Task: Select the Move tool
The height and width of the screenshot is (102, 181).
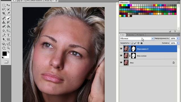Action: pyautogui.click(x=8, y=5)
